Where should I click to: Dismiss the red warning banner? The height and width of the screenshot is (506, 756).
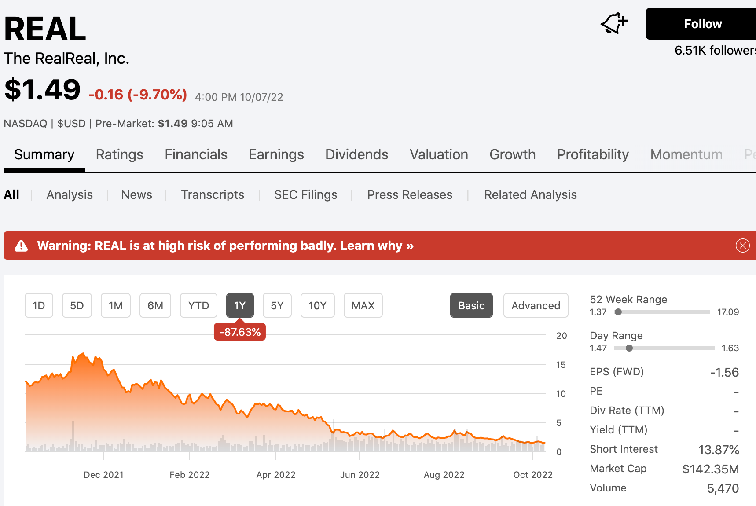coord(742,246)
